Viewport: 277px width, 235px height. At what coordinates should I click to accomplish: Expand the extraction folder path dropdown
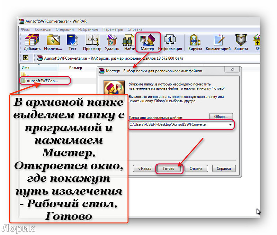point(230,124)
